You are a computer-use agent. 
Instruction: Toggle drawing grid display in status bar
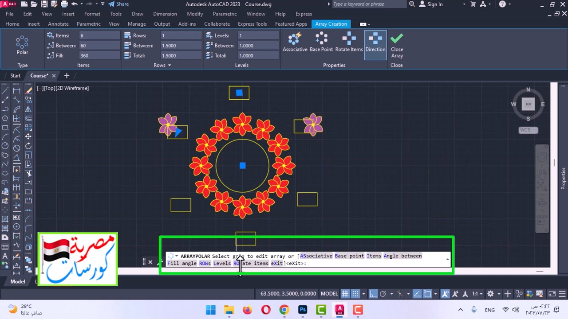pyautogui.click(x=345, y=294)
